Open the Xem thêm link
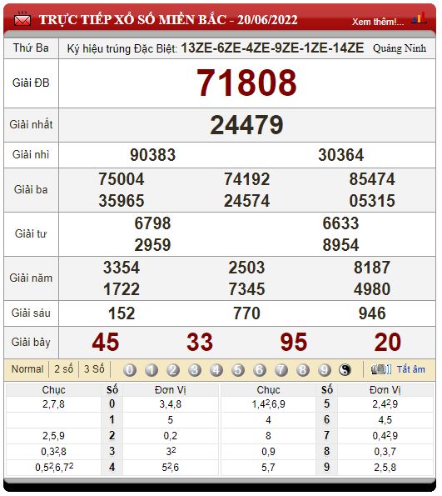The image size is (442, 496). [379, 22]
